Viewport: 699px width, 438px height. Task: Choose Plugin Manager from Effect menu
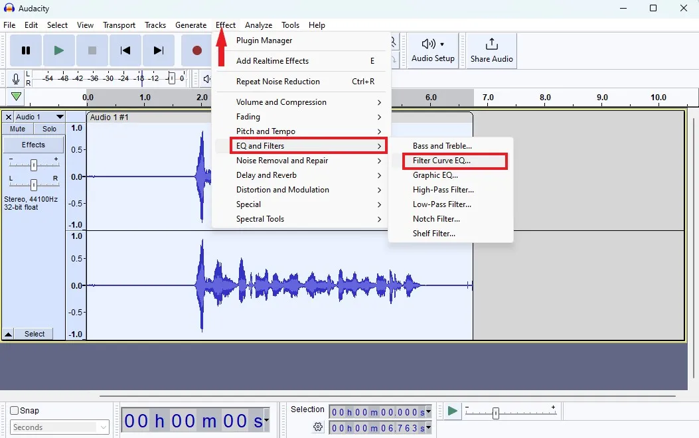[301, 40]
